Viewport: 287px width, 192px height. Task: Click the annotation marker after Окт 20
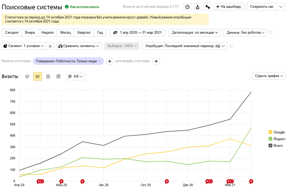[x=167, y=181]
